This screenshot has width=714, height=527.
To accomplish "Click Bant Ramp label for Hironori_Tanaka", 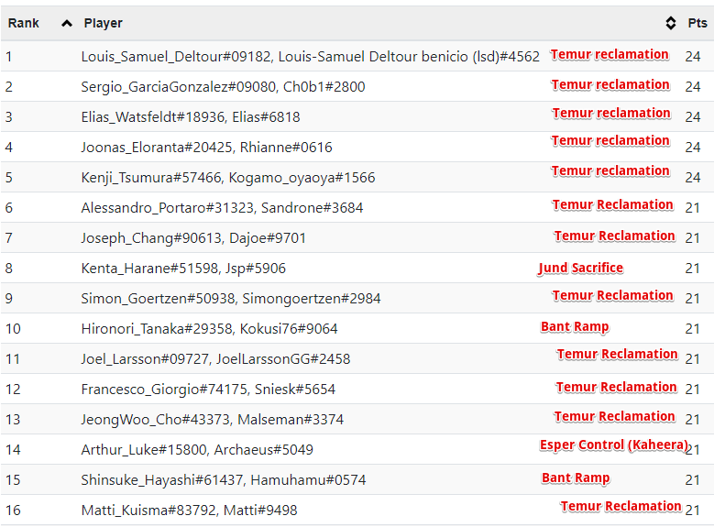I will tap(575, 326).
